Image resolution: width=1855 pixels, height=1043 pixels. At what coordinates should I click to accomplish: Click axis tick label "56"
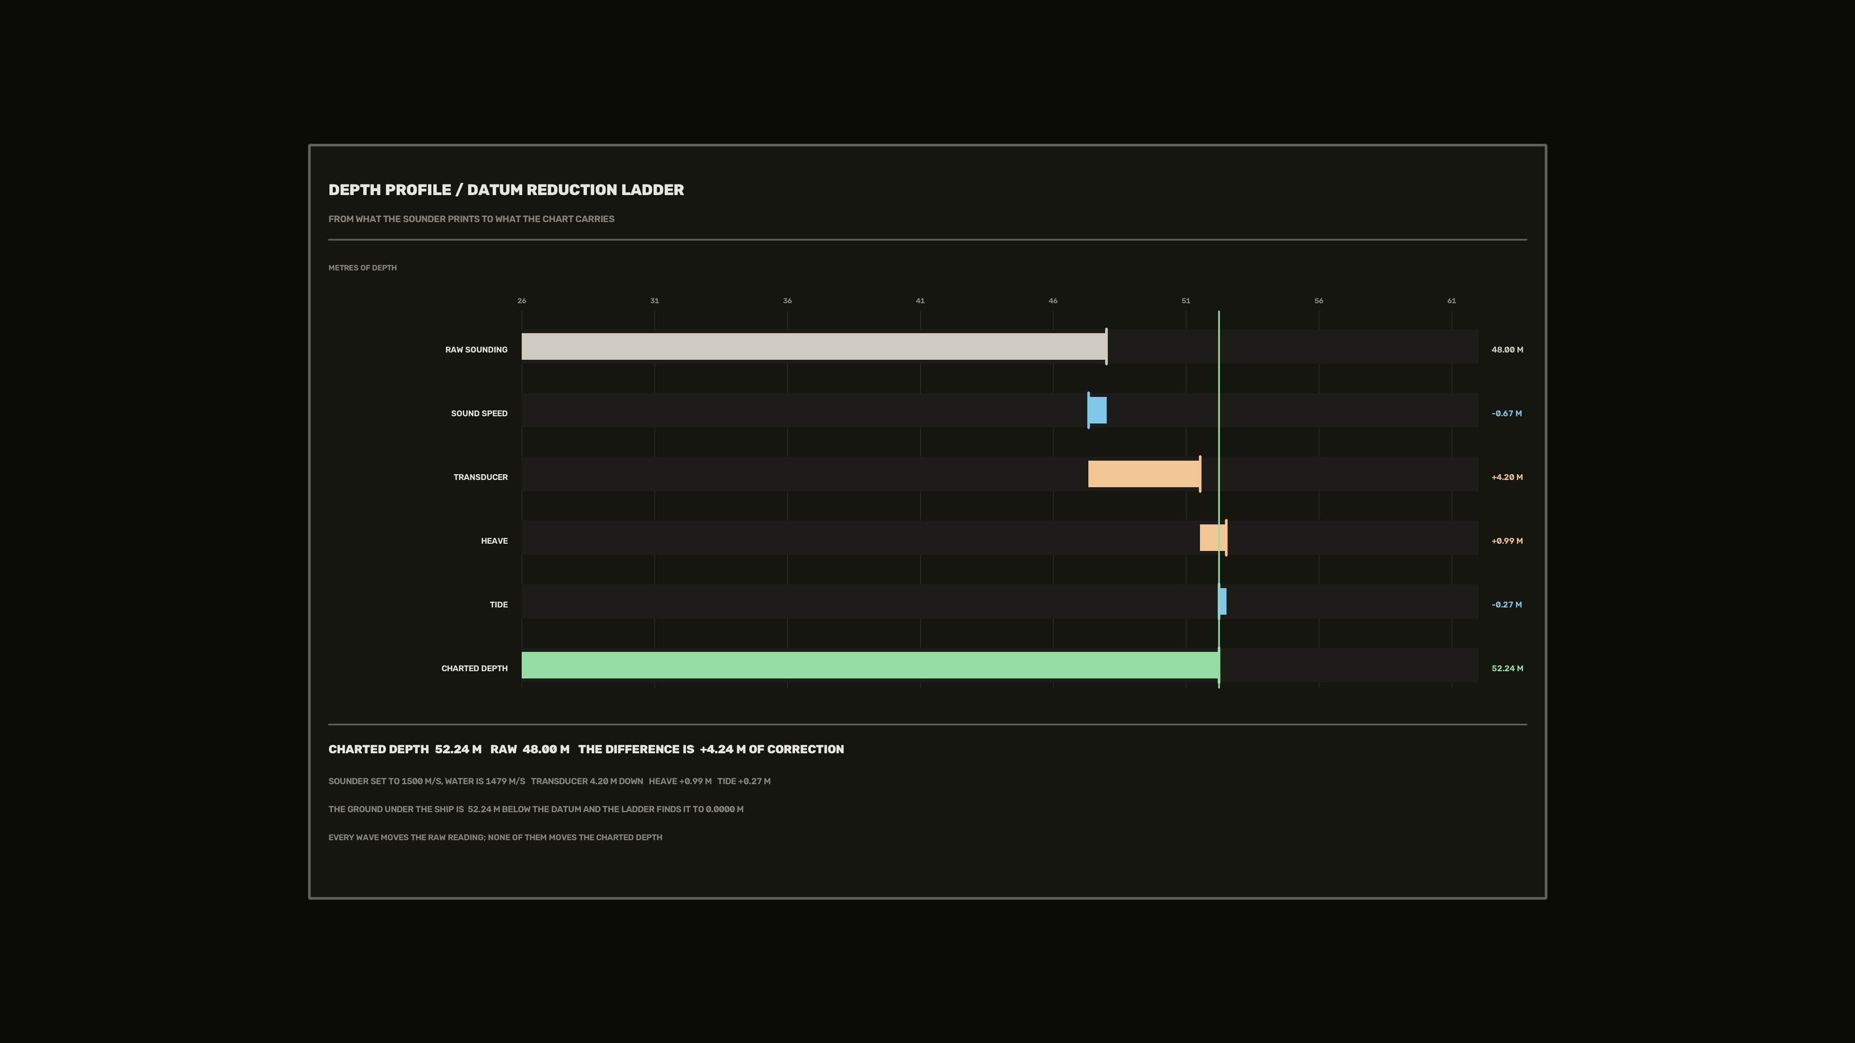tap(1318, 301)
